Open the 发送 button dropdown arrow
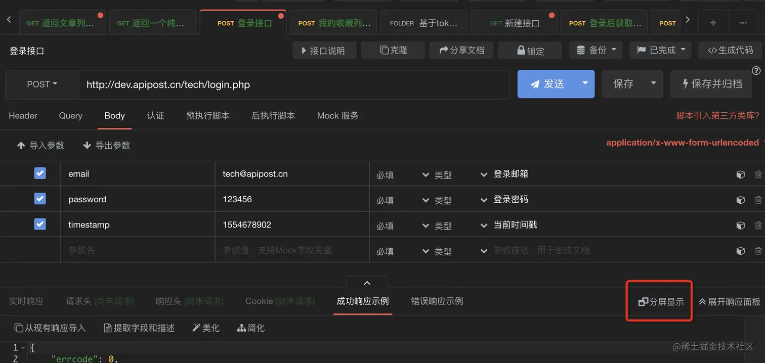Image resolution: width=765 pixels, height=363 pixels. 586,84
